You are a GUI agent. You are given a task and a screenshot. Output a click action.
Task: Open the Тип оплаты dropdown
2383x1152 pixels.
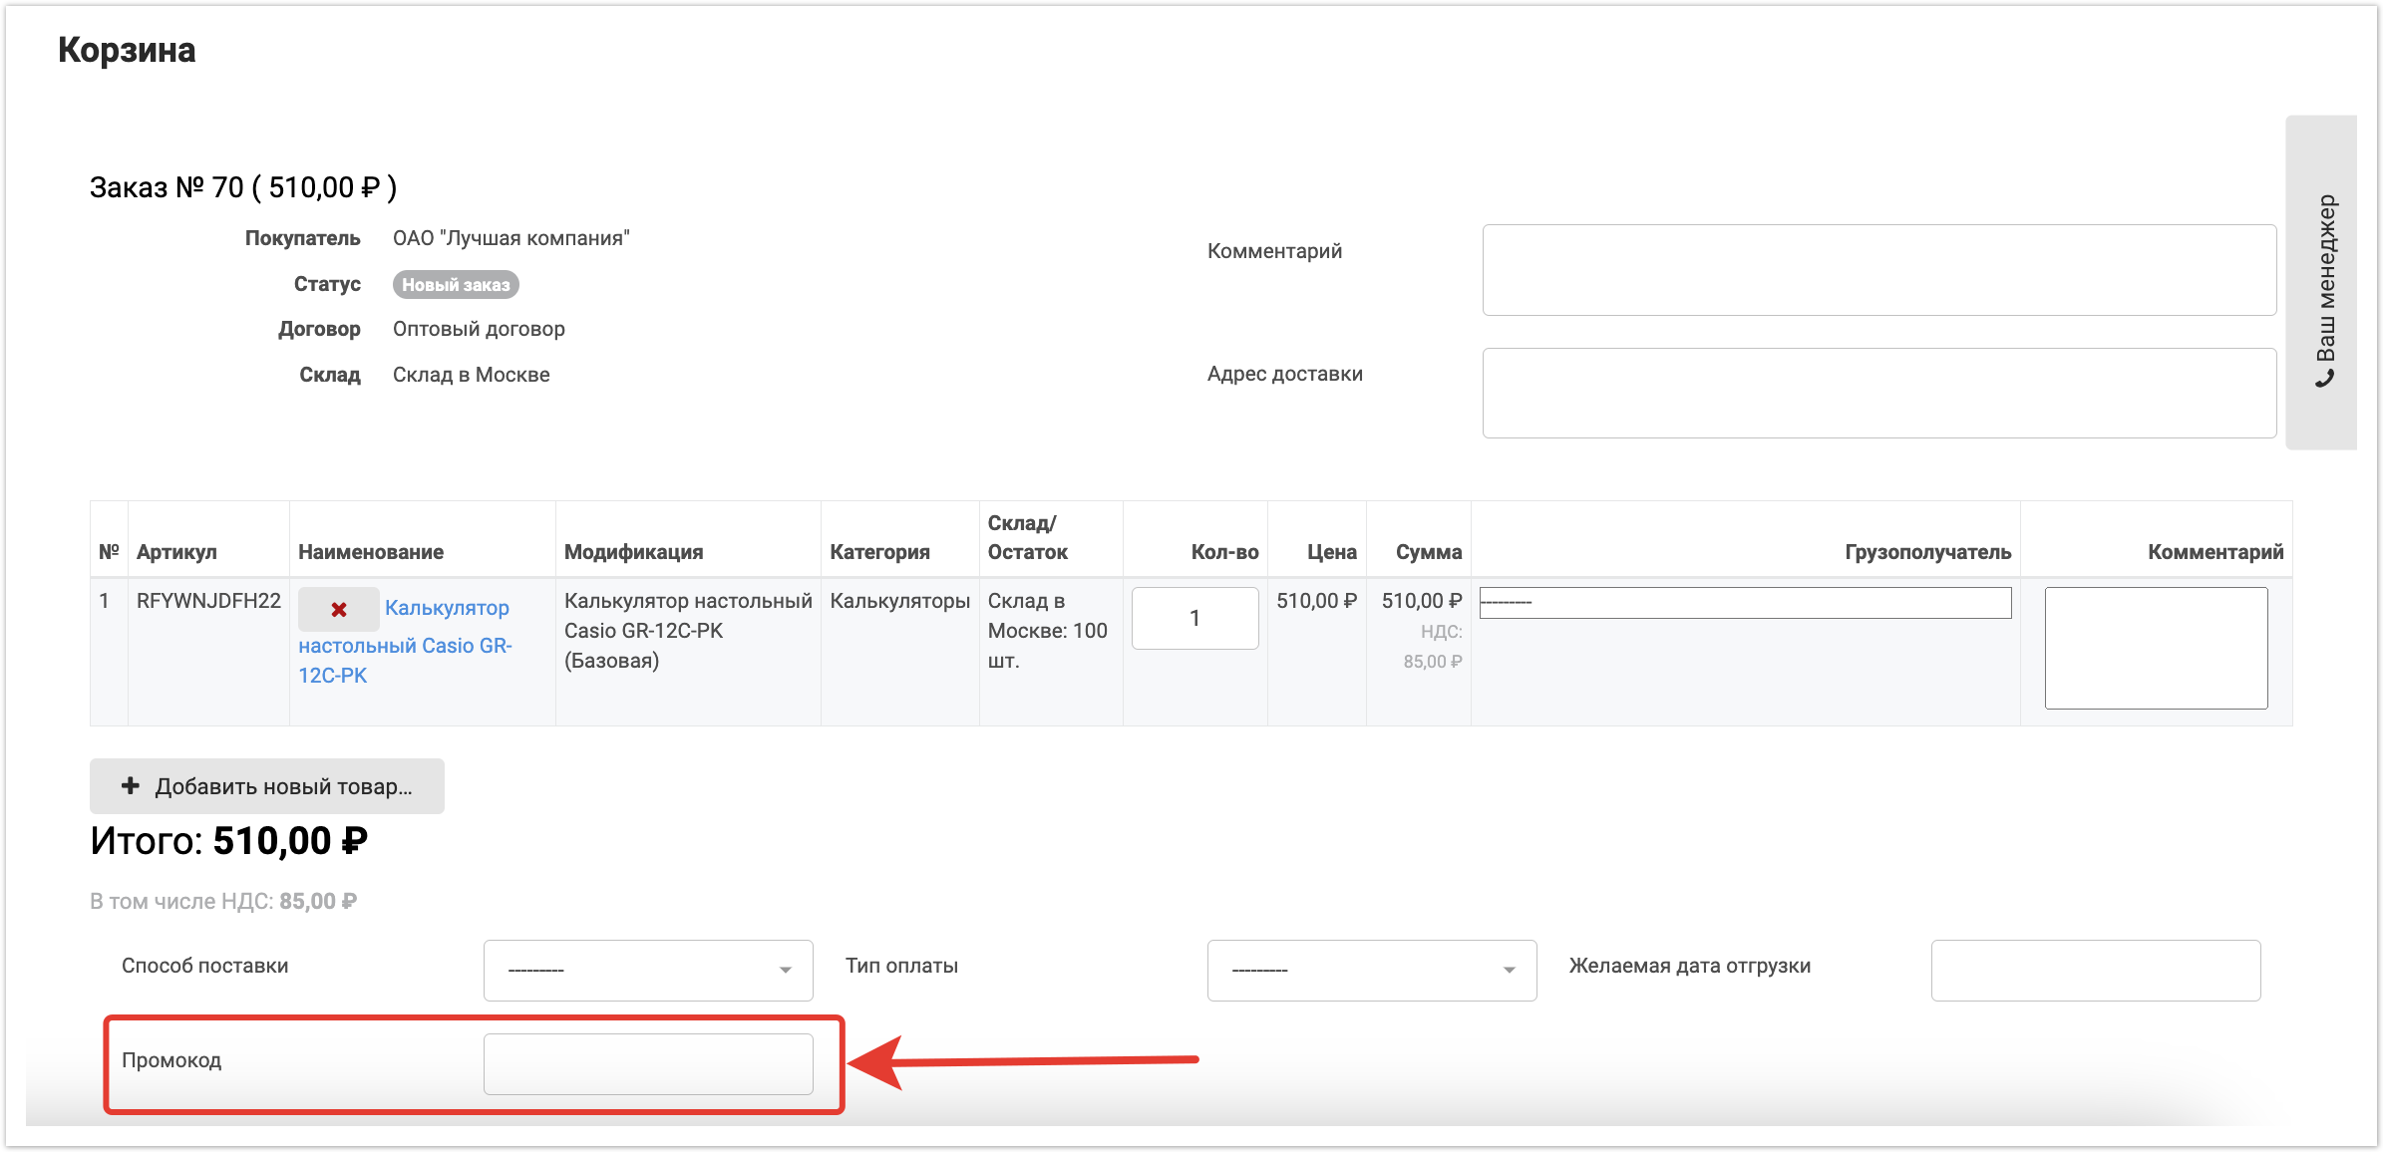click(x=1371, y=970)
